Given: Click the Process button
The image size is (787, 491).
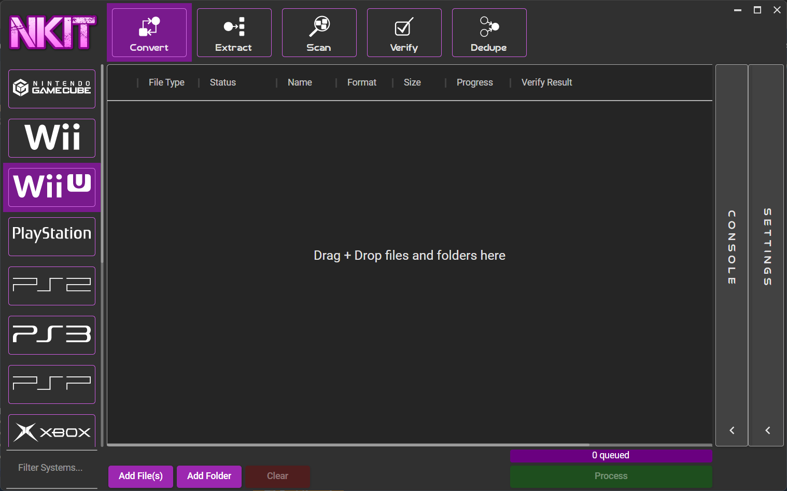Looking at the screenshot, I should 611,476.
